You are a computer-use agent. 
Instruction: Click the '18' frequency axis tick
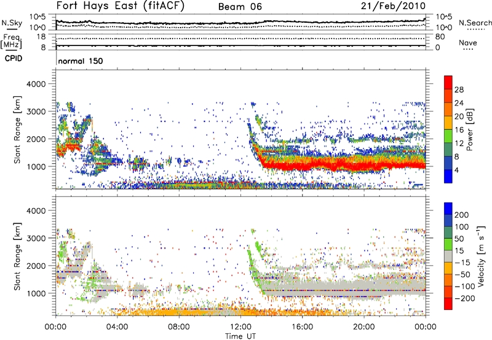[41, 37]
